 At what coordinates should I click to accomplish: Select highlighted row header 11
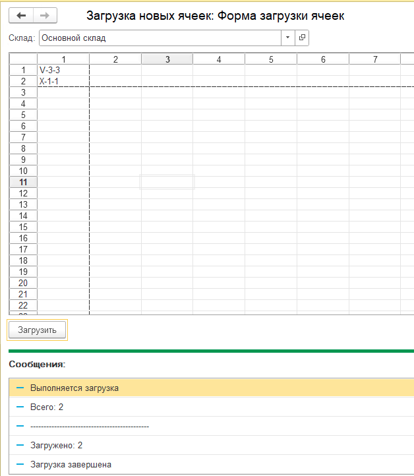tap(23, 182)
